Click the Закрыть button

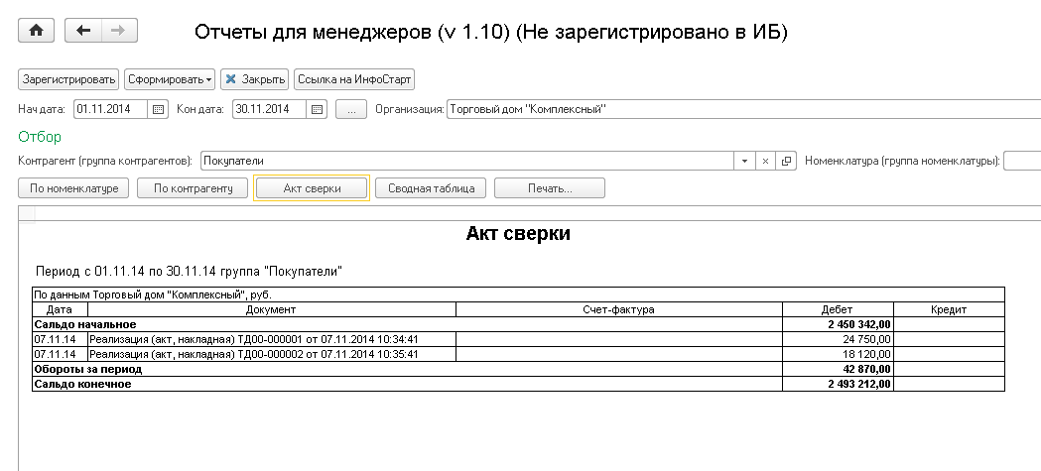(255, 79)
